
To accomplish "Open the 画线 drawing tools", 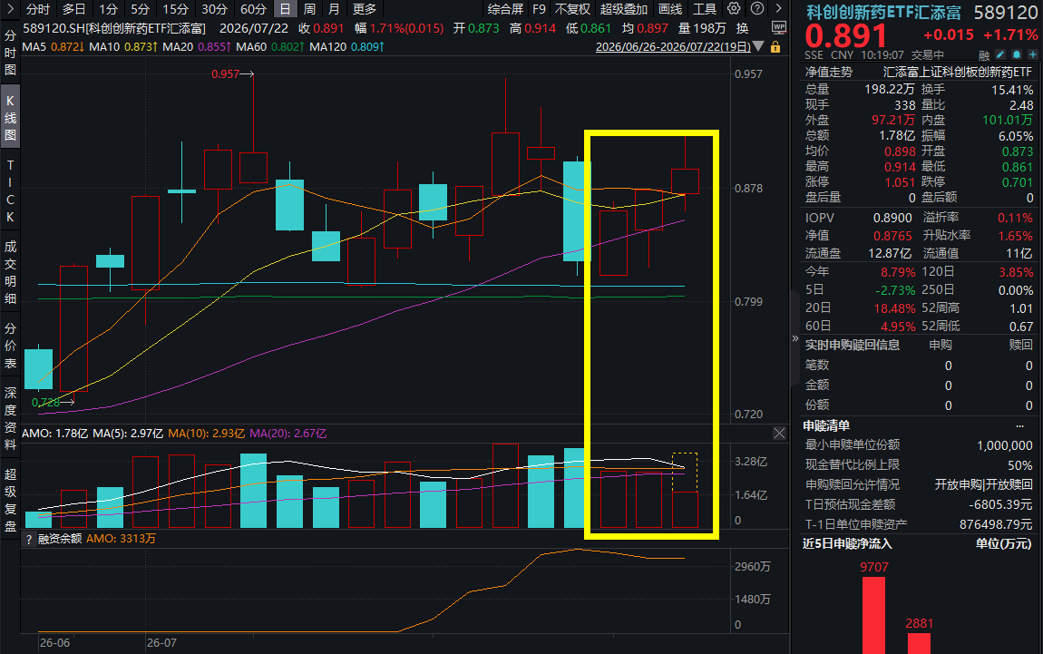I will click(x=670, y=9).
